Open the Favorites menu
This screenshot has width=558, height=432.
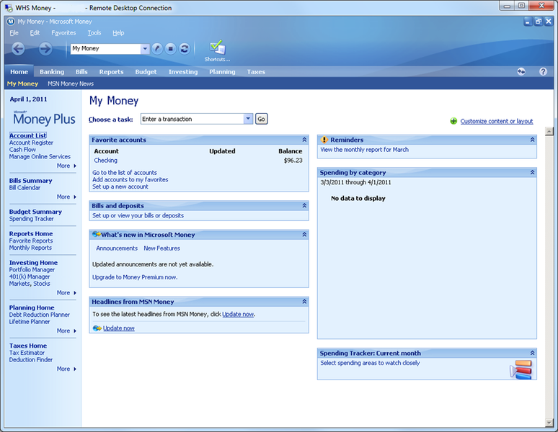point(63,32)
